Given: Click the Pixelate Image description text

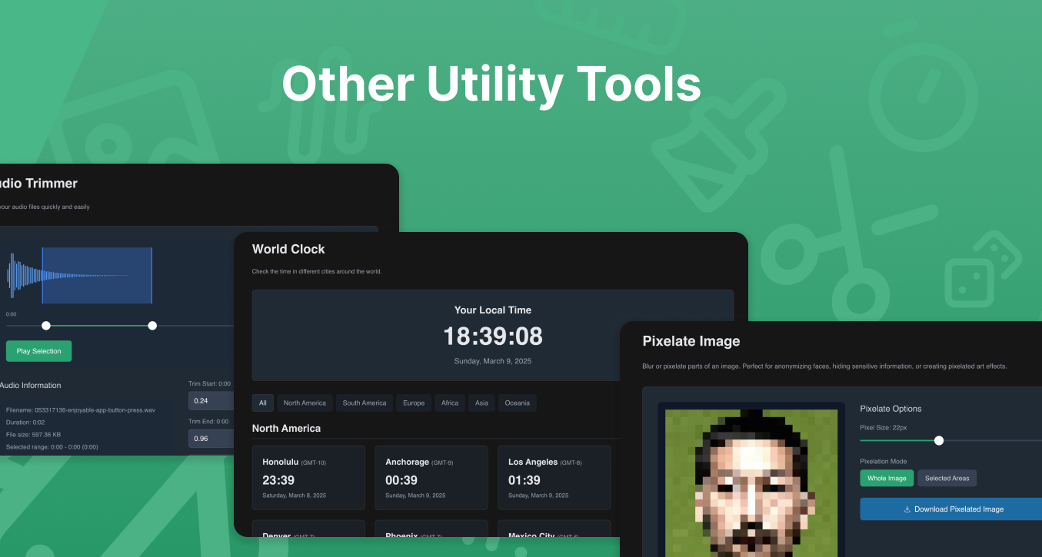Looking at the screenshot, I should pos(824,366).
